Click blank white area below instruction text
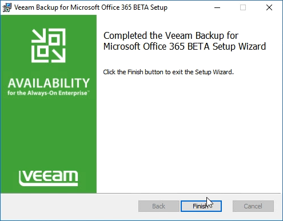 [189, 133]
